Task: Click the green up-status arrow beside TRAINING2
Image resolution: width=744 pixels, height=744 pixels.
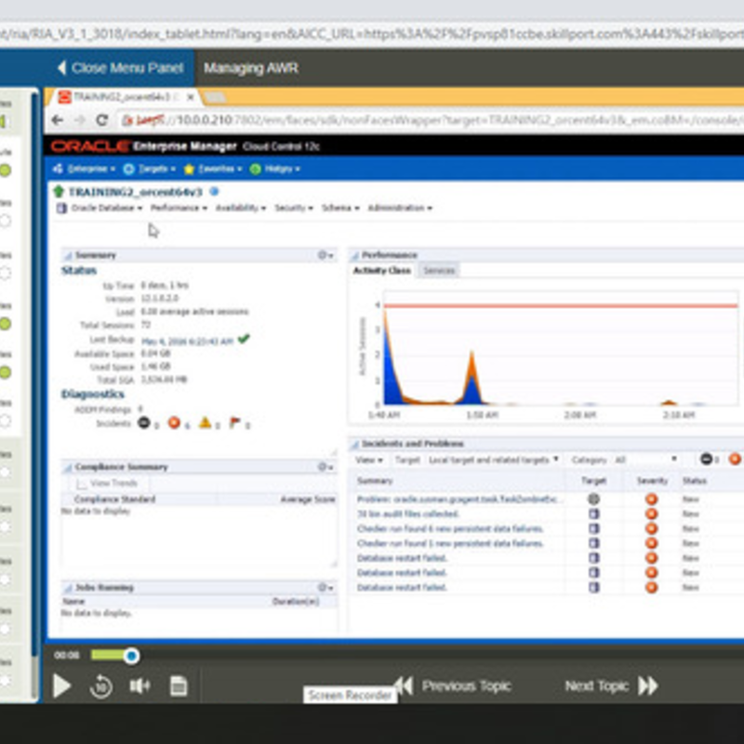Action: pos(59,192)
